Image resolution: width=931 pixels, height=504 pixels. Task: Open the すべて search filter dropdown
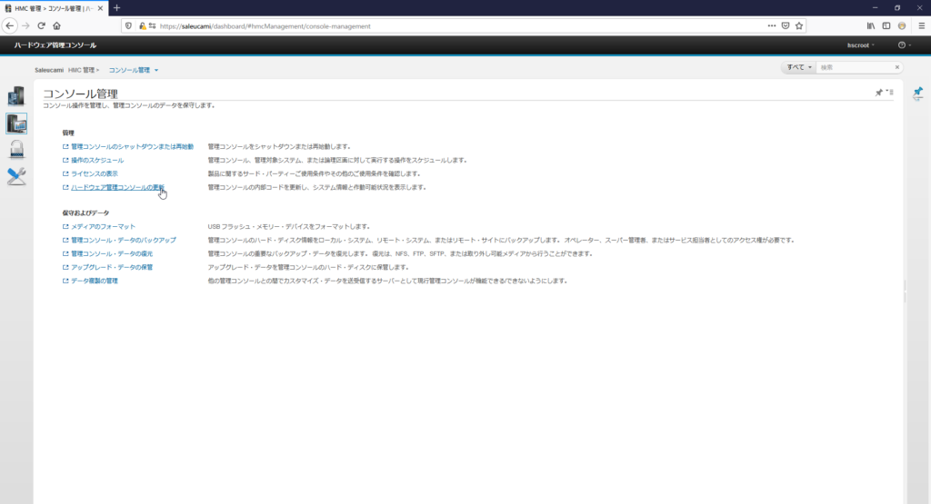pyautogui.click(x=798, y=67)
